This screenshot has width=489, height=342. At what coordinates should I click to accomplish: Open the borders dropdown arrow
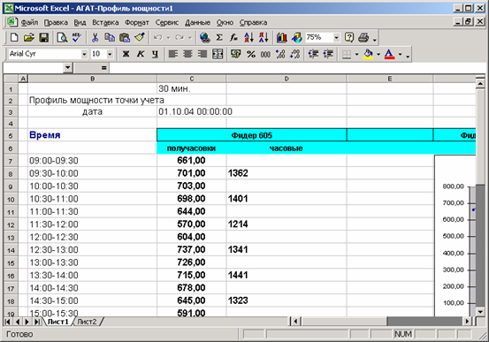[356, 54]
